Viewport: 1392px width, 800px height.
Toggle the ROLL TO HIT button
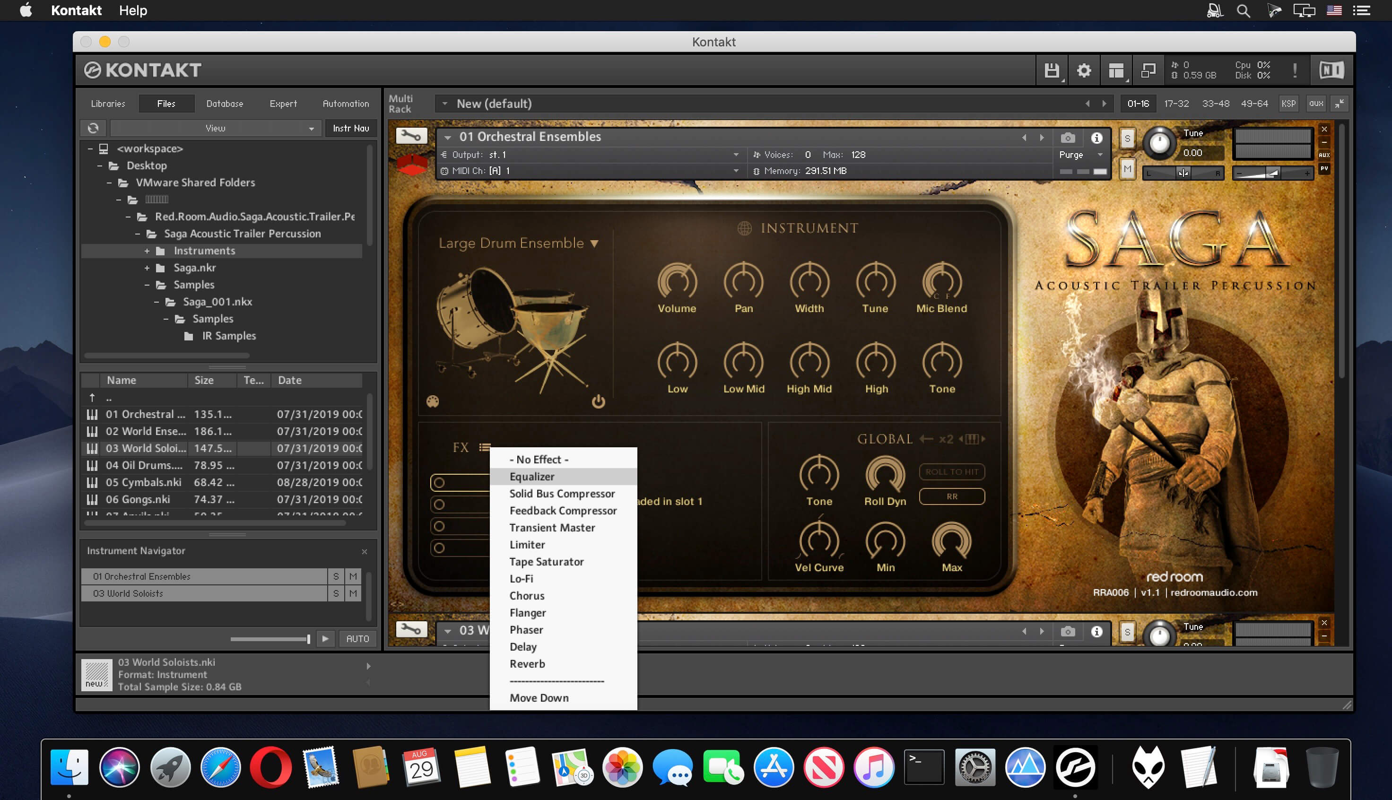pos(952,472)
